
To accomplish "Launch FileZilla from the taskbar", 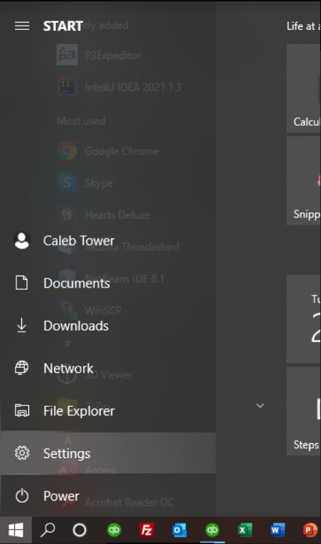I will click(146, 530).
